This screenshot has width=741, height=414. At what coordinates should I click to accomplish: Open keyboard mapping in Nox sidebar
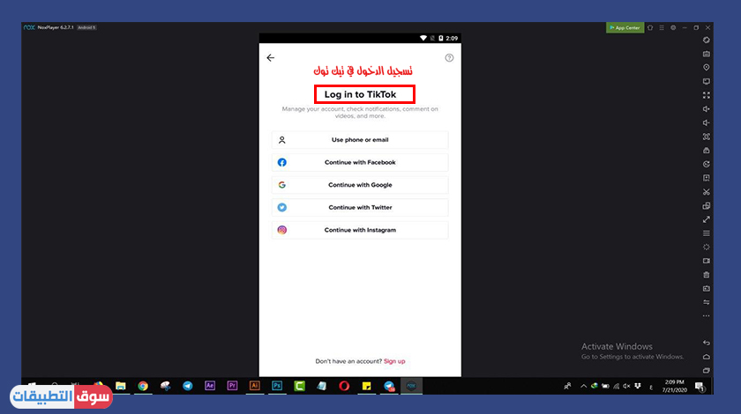(x=706, y=54)
